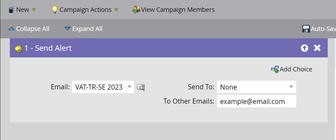
Task: Preview the selected email with magnifier icon
Action: [x=141, y=87]
